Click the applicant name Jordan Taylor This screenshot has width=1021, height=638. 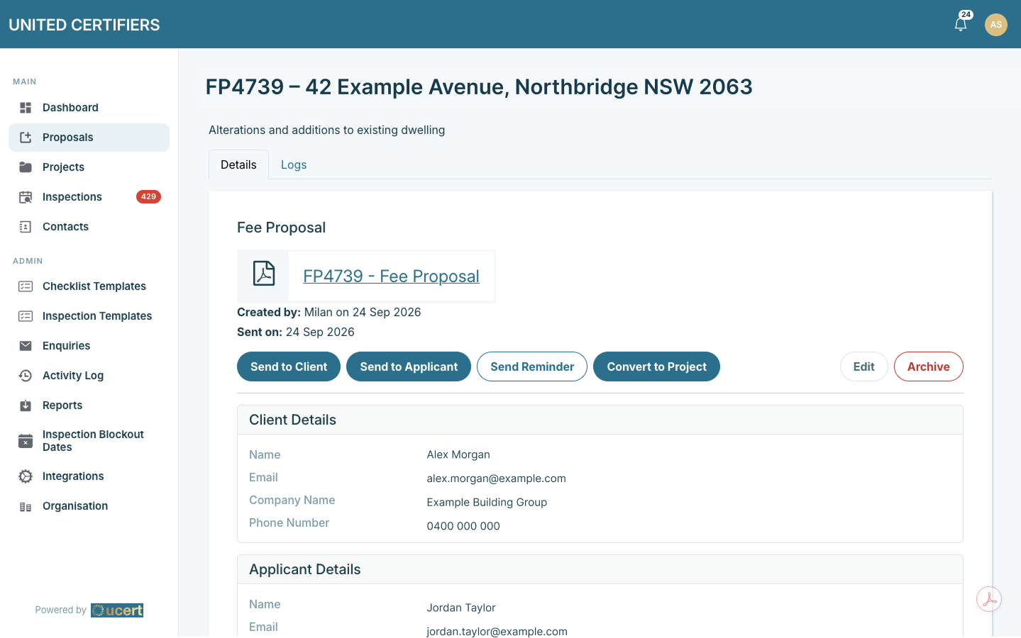pyautogui.click(x=461, y=608)
